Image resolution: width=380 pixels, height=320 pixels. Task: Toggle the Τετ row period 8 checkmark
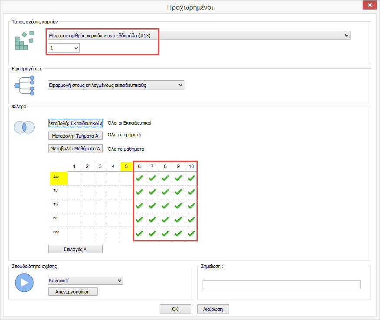pos(165,206)
